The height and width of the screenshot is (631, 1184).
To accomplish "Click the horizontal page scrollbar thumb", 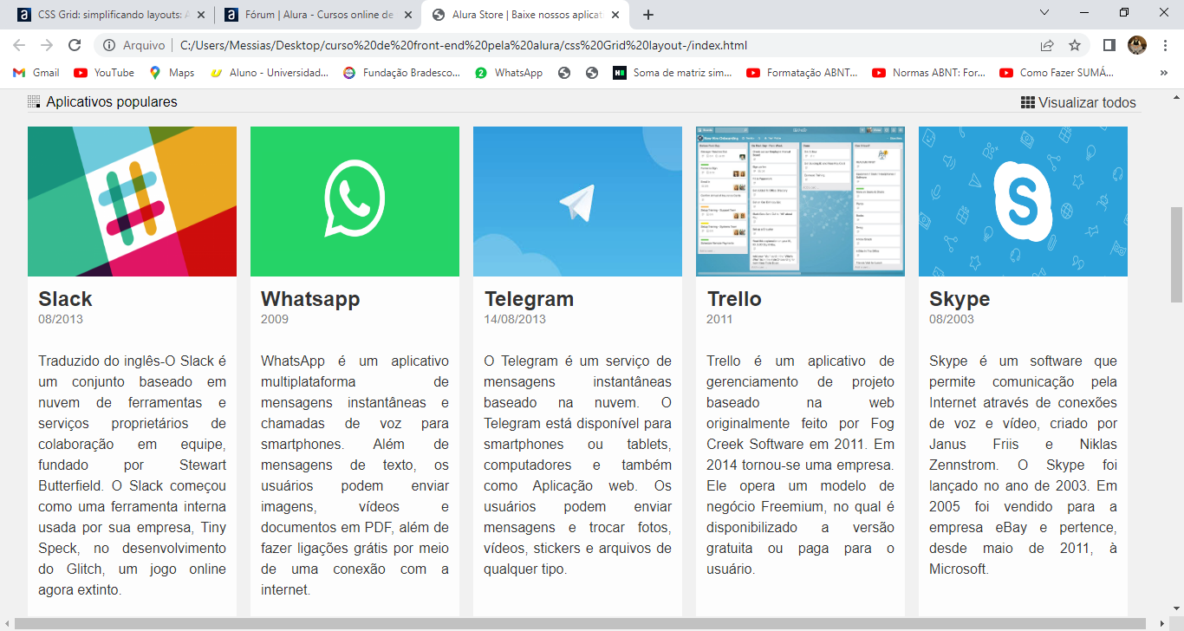I will (581, 623).
